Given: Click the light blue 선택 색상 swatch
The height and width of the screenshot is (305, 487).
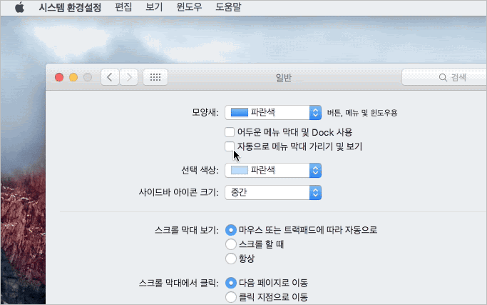Looking at the screenshot, I should coord(240,170).
